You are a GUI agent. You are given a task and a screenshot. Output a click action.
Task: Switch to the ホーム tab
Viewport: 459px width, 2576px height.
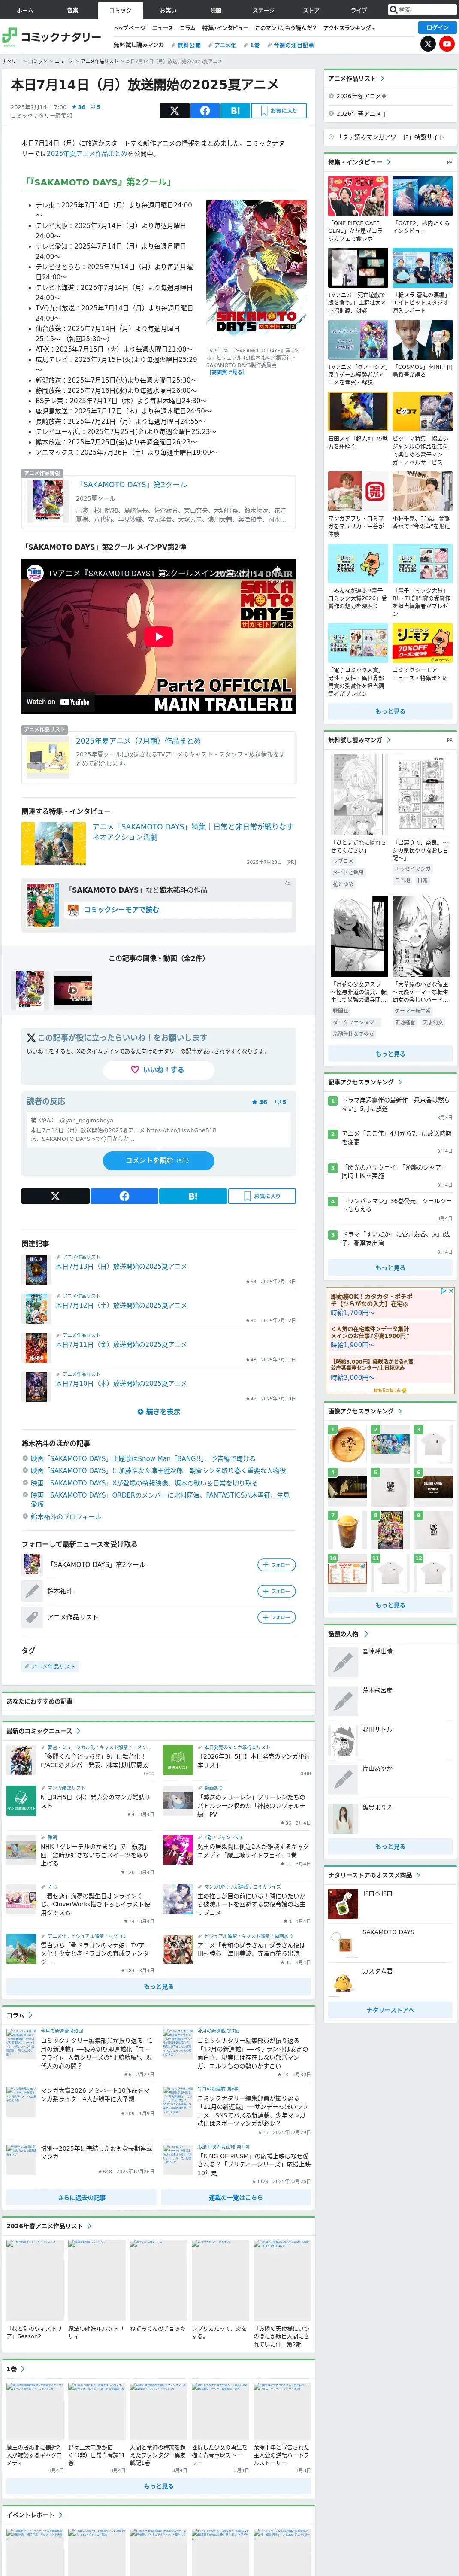(24, 10)
